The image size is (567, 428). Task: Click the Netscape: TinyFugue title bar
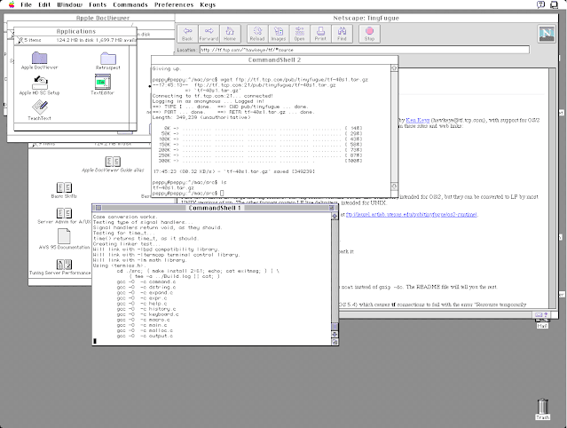click(x=366, y=18)
